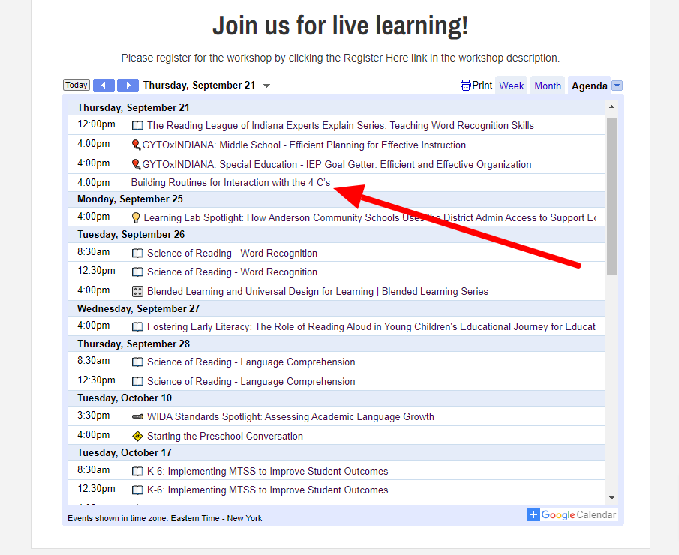Image resolution: width=679 pixels, height=555 pixels.
Task: Click the Today button
Action: (x=76, y=84)
